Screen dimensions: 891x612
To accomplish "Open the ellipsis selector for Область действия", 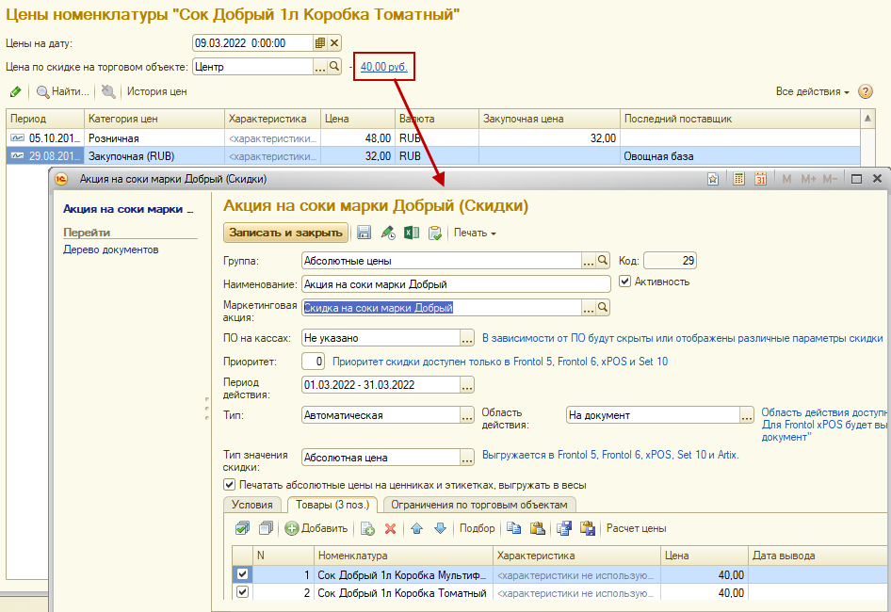I will pos(747,415).
